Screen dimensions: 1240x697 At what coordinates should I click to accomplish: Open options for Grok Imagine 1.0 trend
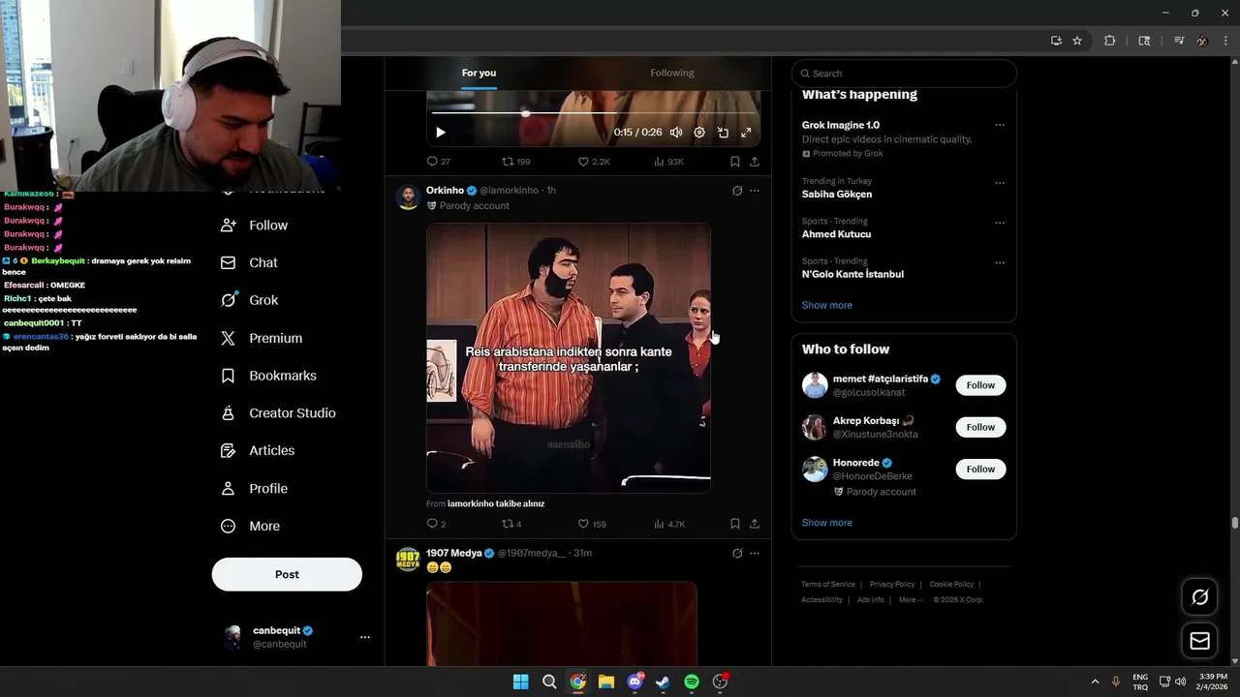click(x=1000, y=125)
